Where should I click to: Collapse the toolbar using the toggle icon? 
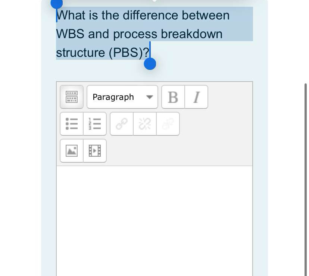(72, 96)
